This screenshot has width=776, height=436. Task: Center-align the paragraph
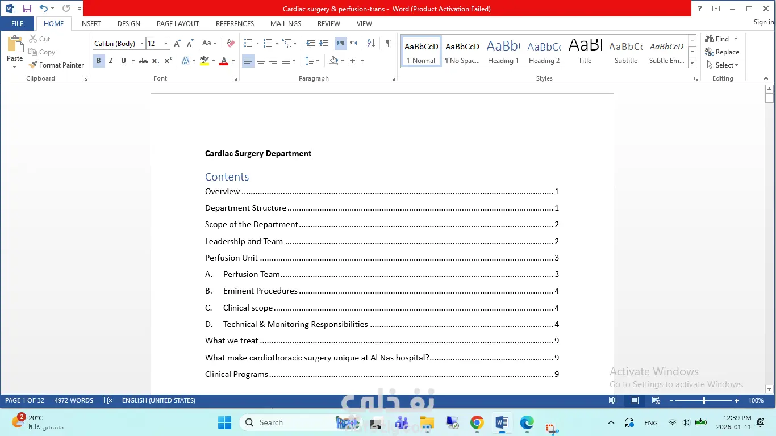point(261,61)
